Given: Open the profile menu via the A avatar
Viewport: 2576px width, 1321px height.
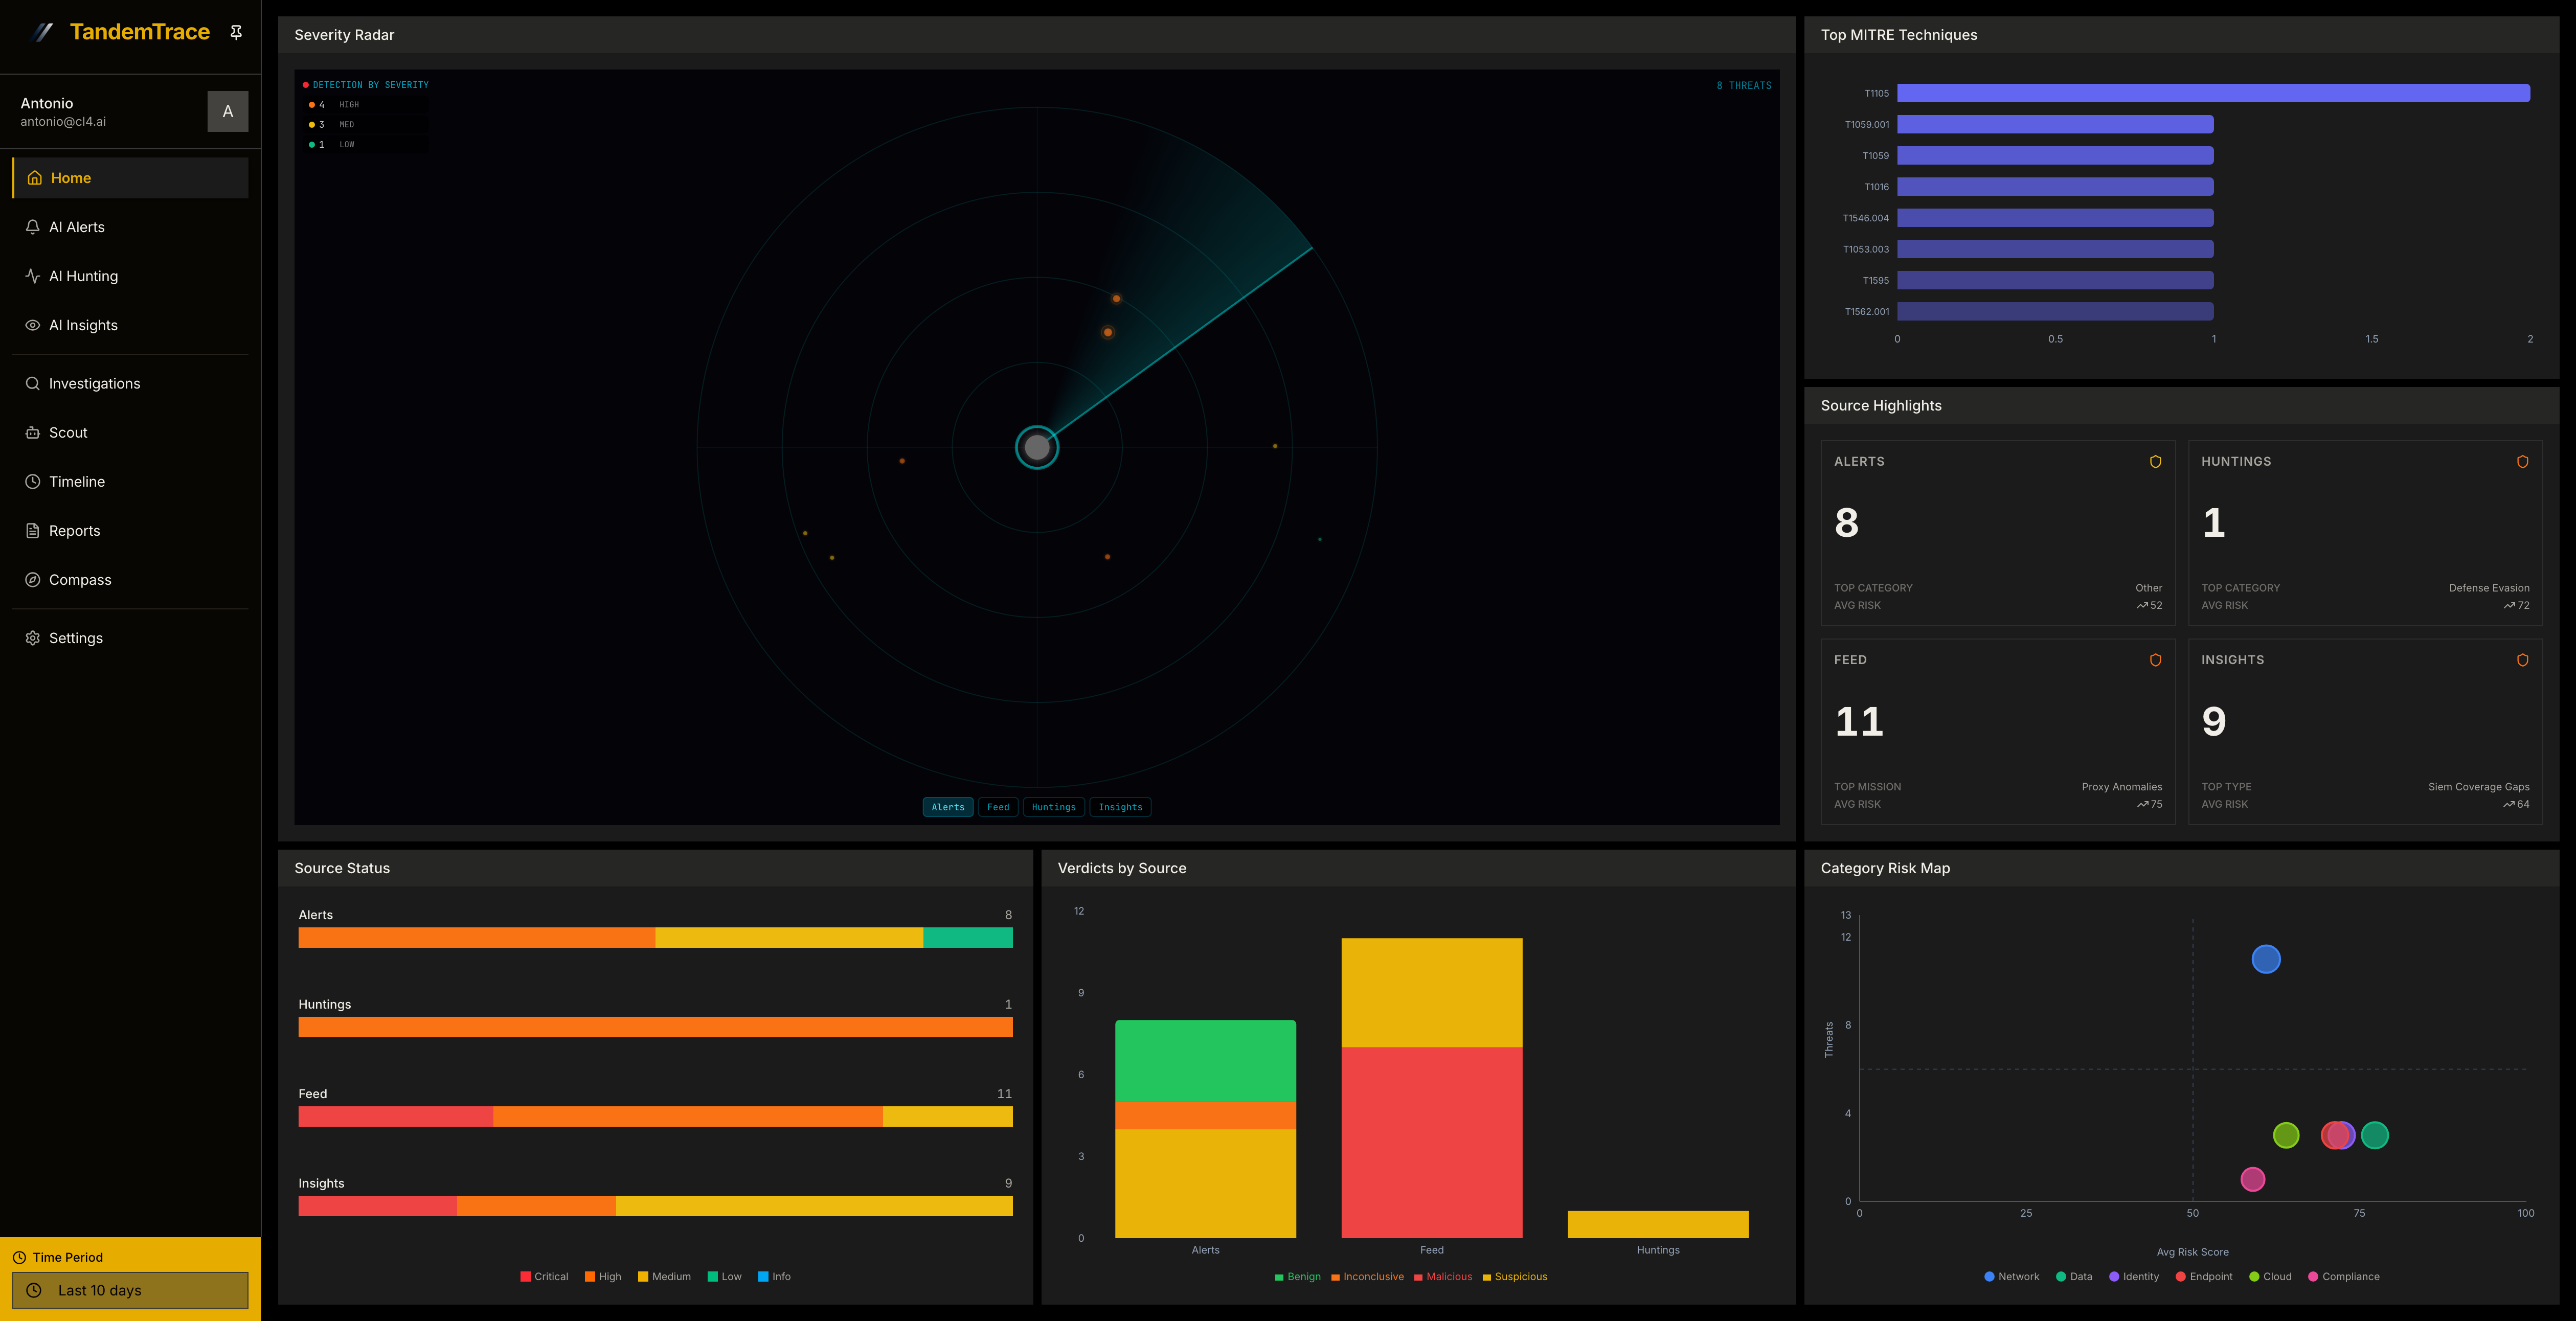Looking at the screenshot, I should 228,111.
